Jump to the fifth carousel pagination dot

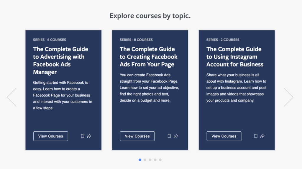point(160,160)
